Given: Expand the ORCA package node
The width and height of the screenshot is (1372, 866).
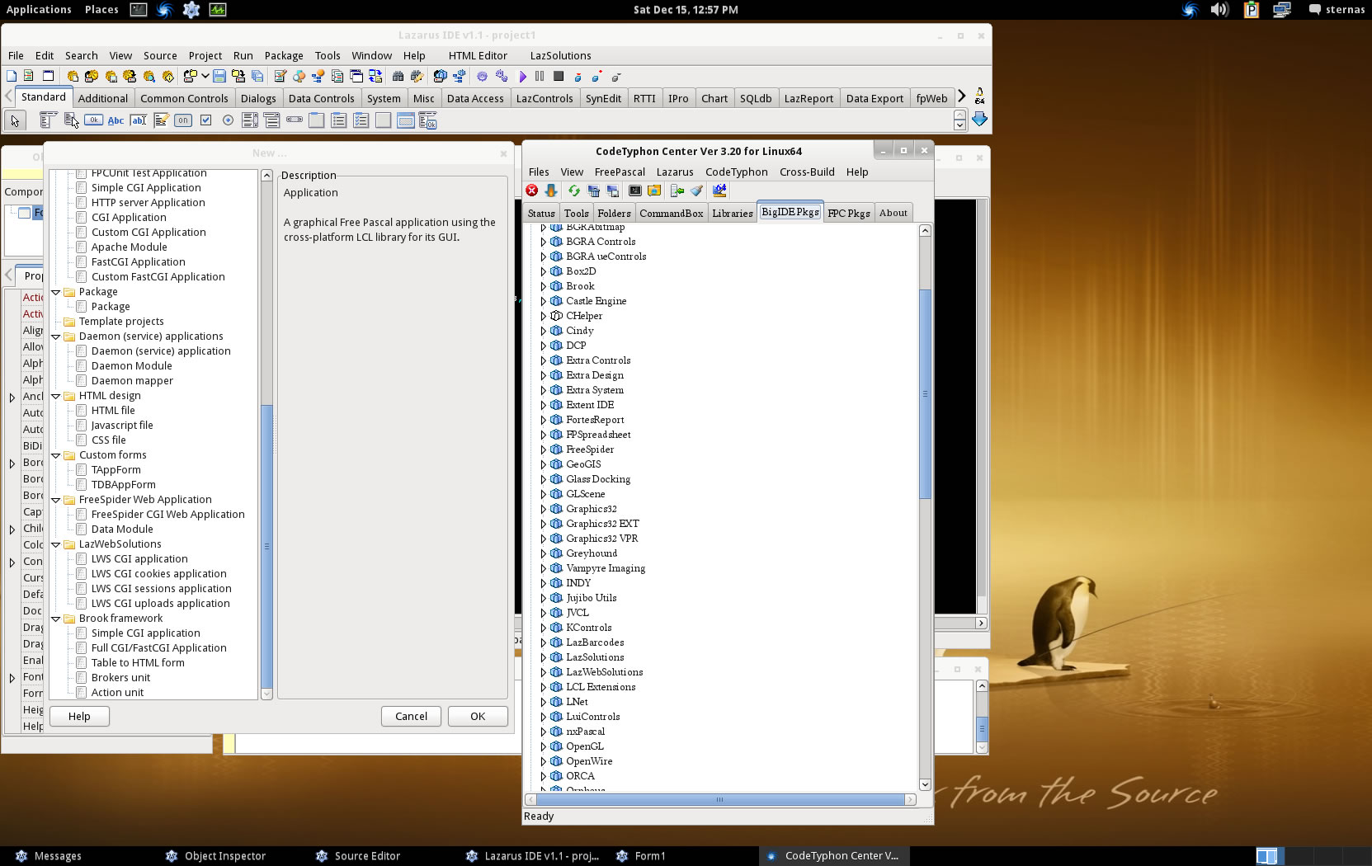Looking at the screenshot, I should 543,776.
